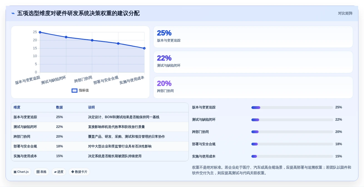Click the 测试与缺陷闭环 progress bar
The height and width of the screenshot is (187, 364).
[x=292, y=120]
